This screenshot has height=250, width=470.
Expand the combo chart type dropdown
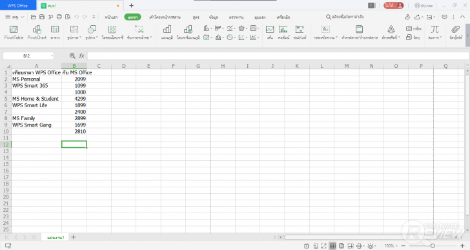(x=220, y=37)
